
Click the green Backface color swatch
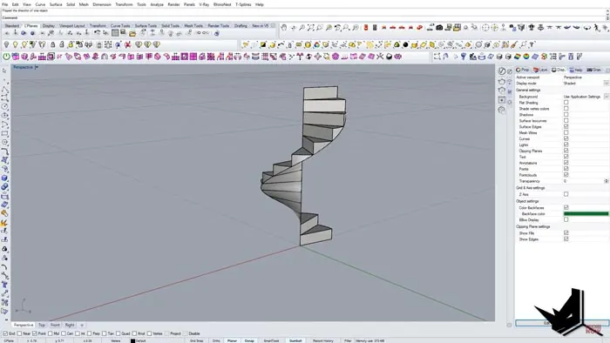pyautogui.click(x=586, y=213)
